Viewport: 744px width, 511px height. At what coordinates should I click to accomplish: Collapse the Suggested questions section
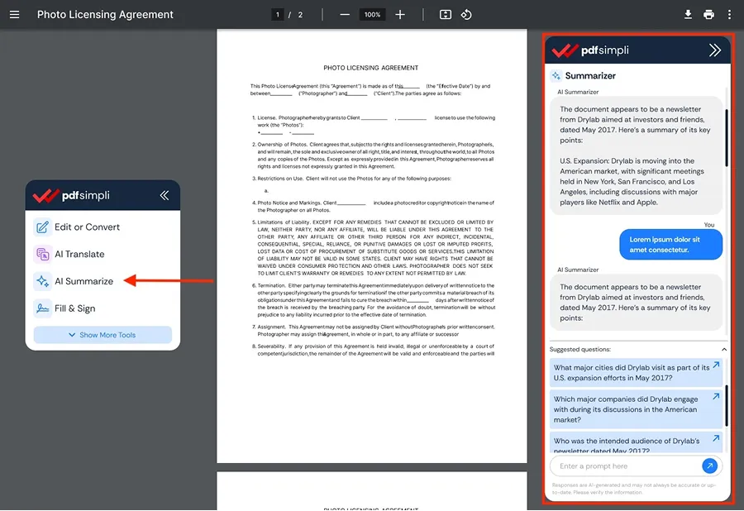tap(723, 350)
